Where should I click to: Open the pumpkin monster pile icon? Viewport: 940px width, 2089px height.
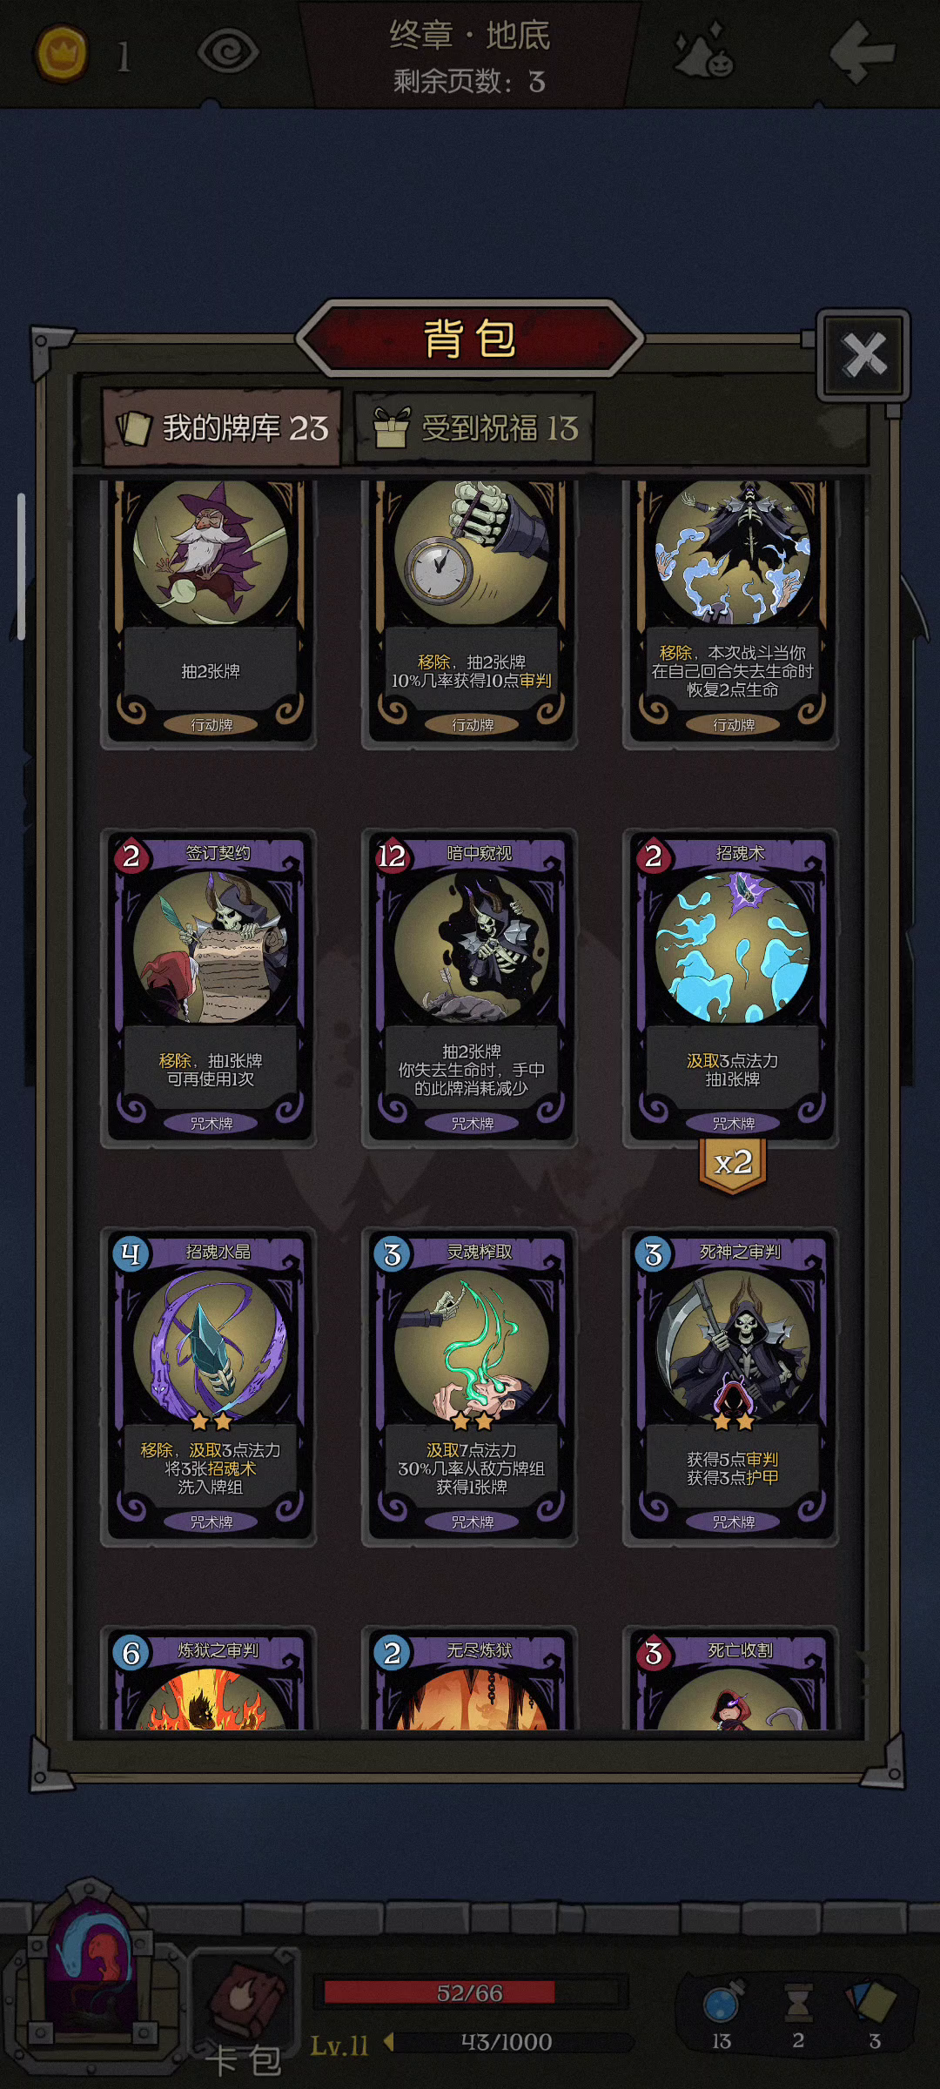pyautogui.click(x=705, y=52)
